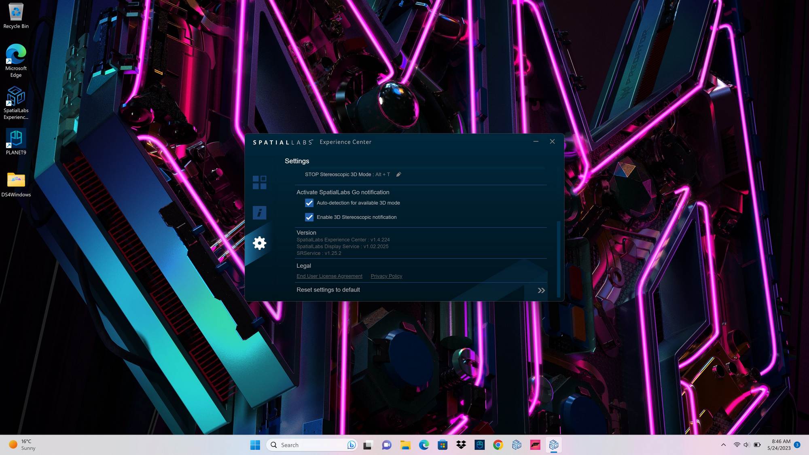
Task: Open the dashboard grid tab in sidebar
Action: pyautogui.click(x=259, y=182)
